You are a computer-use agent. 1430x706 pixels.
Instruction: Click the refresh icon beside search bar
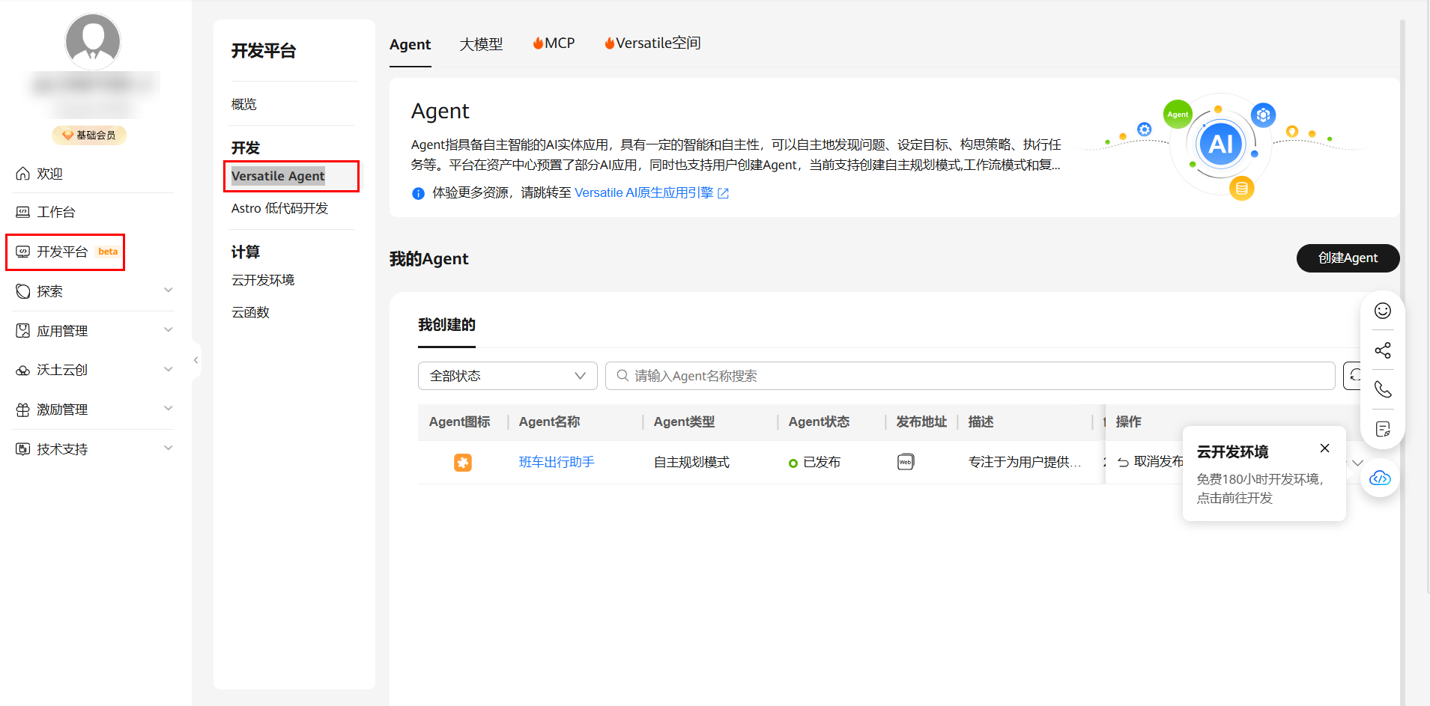click(x=1357, y=375)
